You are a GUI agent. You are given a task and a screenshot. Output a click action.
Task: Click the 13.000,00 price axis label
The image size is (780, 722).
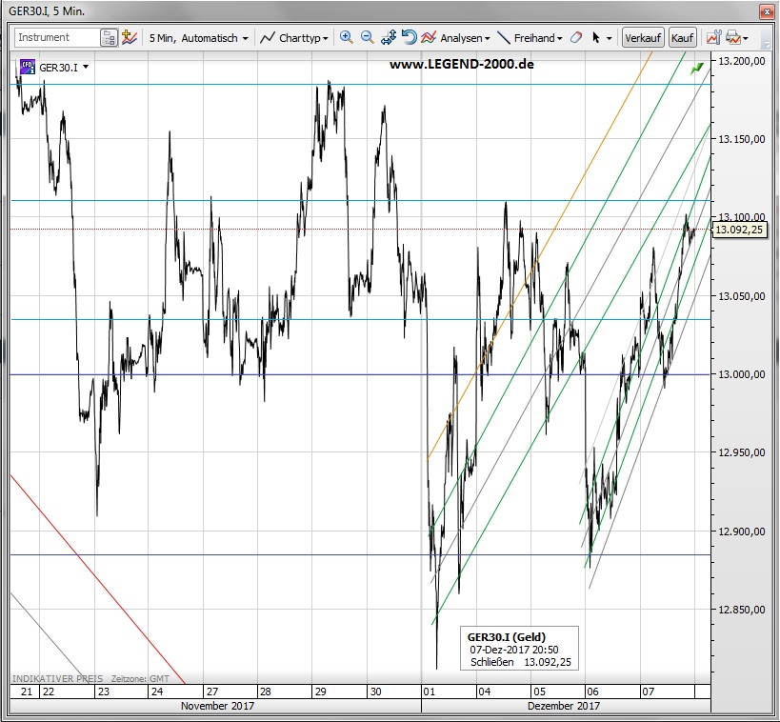(741, 374)
